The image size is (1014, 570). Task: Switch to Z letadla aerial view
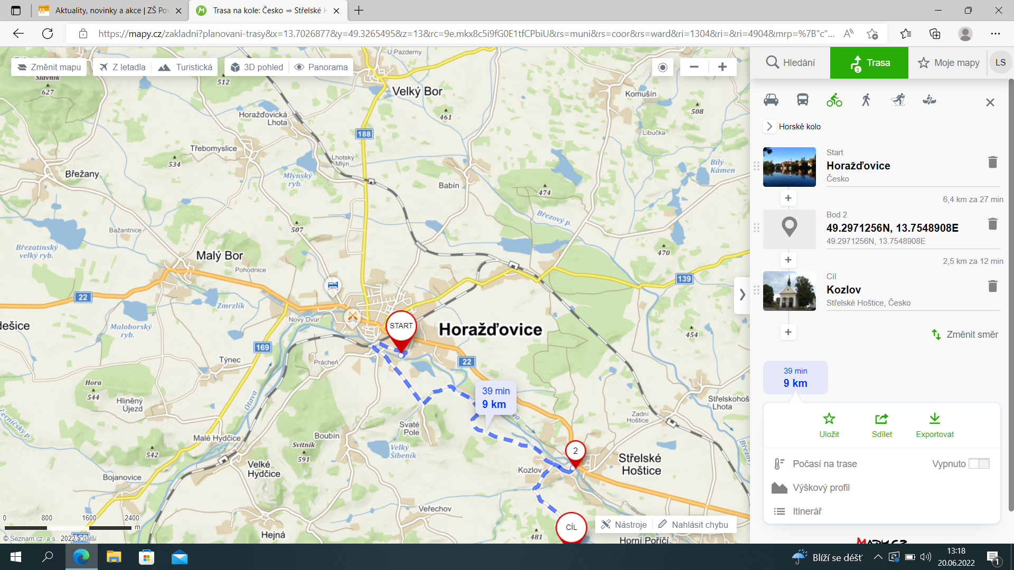click(x=122, y=67)
